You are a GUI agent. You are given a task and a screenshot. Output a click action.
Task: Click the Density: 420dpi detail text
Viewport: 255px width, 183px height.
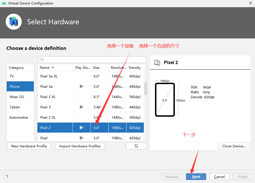(202, 97)
